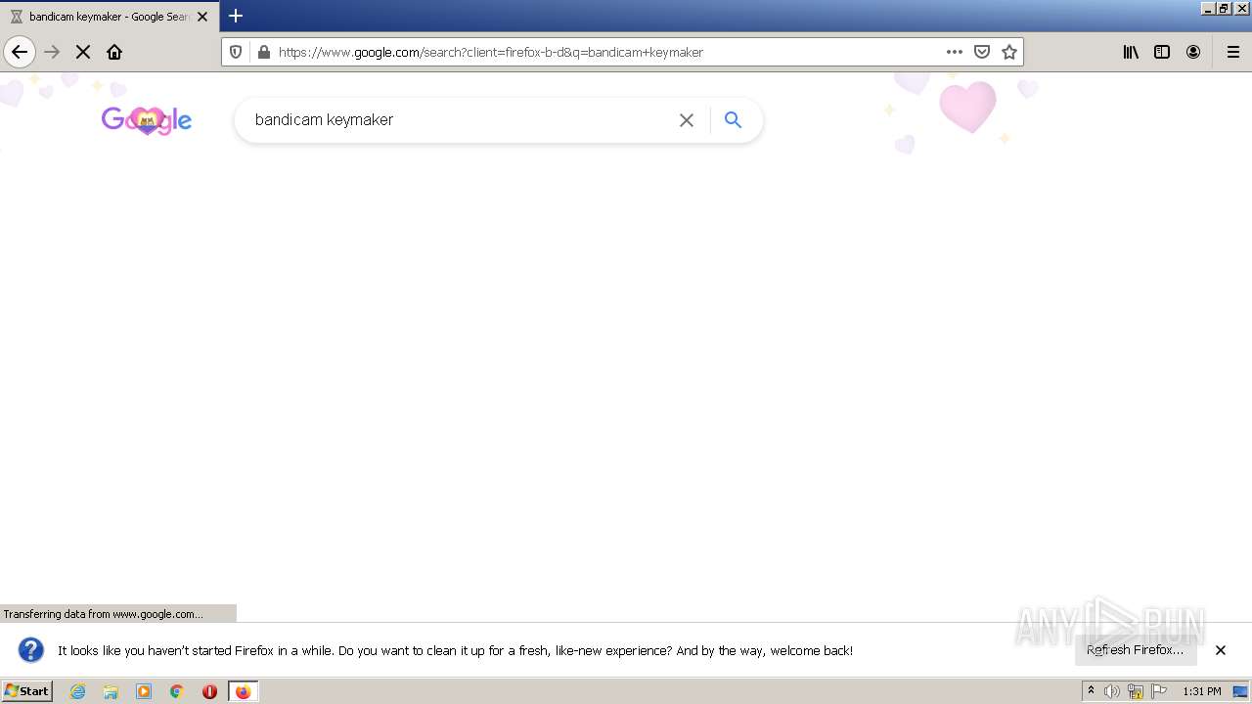Screen dimensions: 1252x704
Task: Click the forward navigation arrow
Action: click(52, 52)
